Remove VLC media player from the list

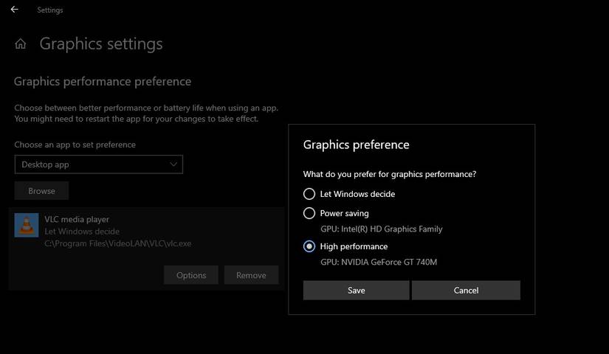coord(251,275)
